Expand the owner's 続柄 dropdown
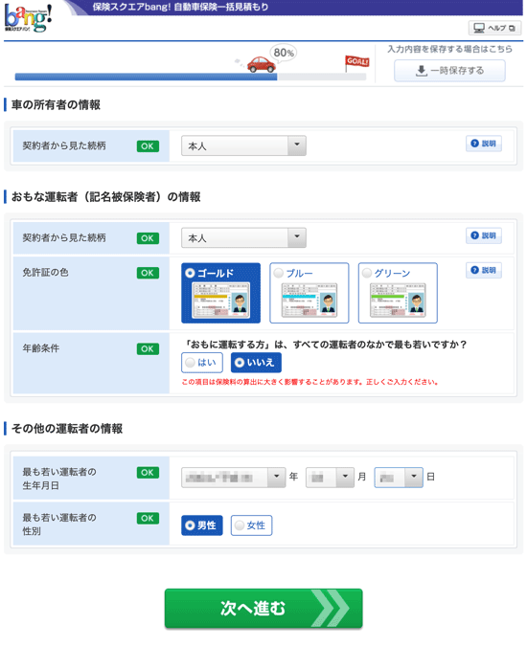Viewport: 527px width, 647px height. 243,145
